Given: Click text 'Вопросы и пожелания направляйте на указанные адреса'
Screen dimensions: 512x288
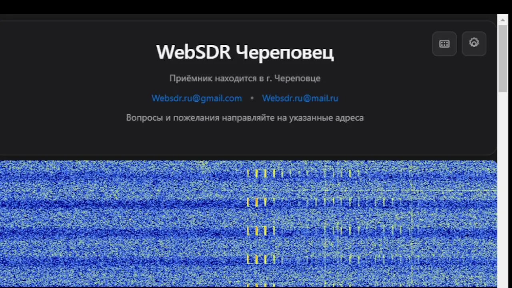Looking at the screenshot, I should pos(245,118).
